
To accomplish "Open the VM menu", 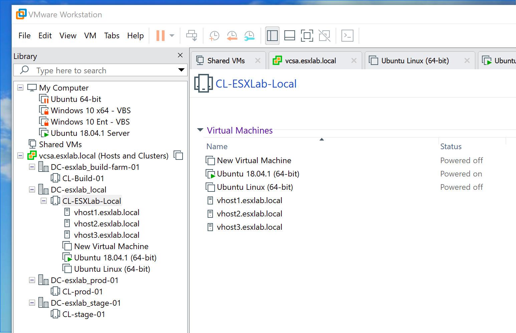I will [90, 36].
